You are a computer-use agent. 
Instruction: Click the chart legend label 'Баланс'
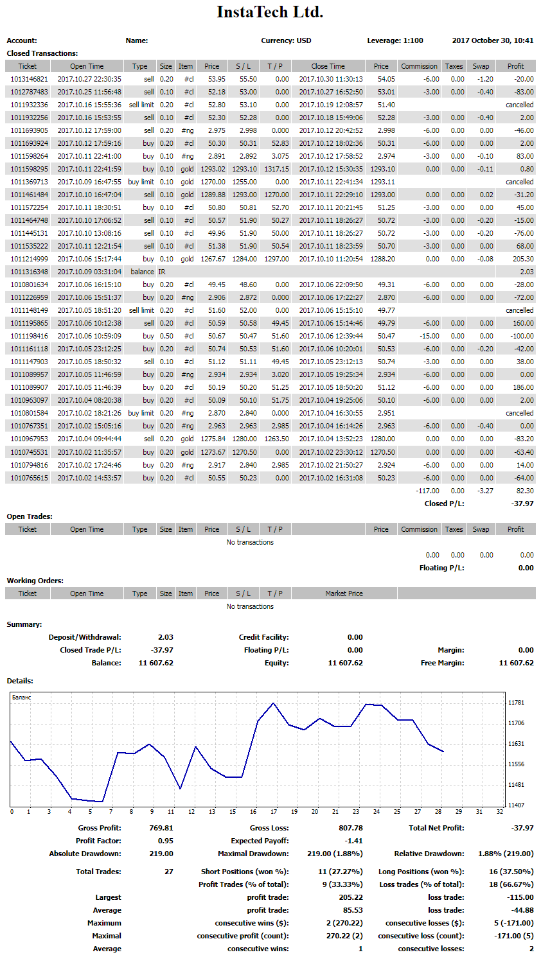pos(22,698)
